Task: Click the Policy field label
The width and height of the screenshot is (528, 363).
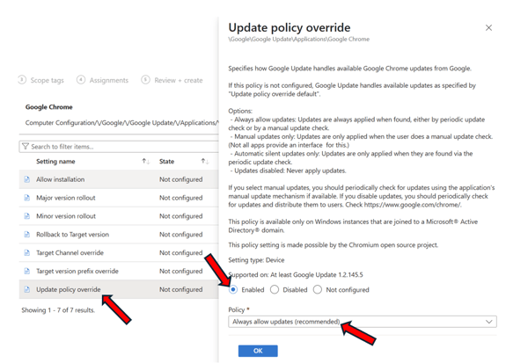Action: coord(237,309)
